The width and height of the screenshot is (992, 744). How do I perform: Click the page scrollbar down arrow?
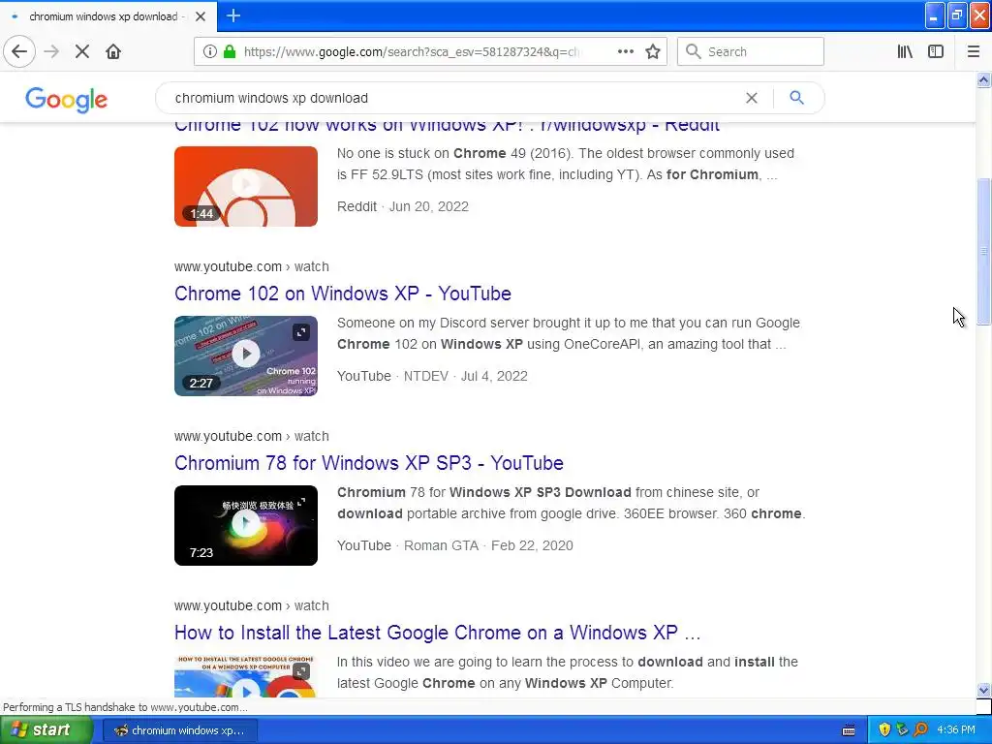click(x=984, y=690)
